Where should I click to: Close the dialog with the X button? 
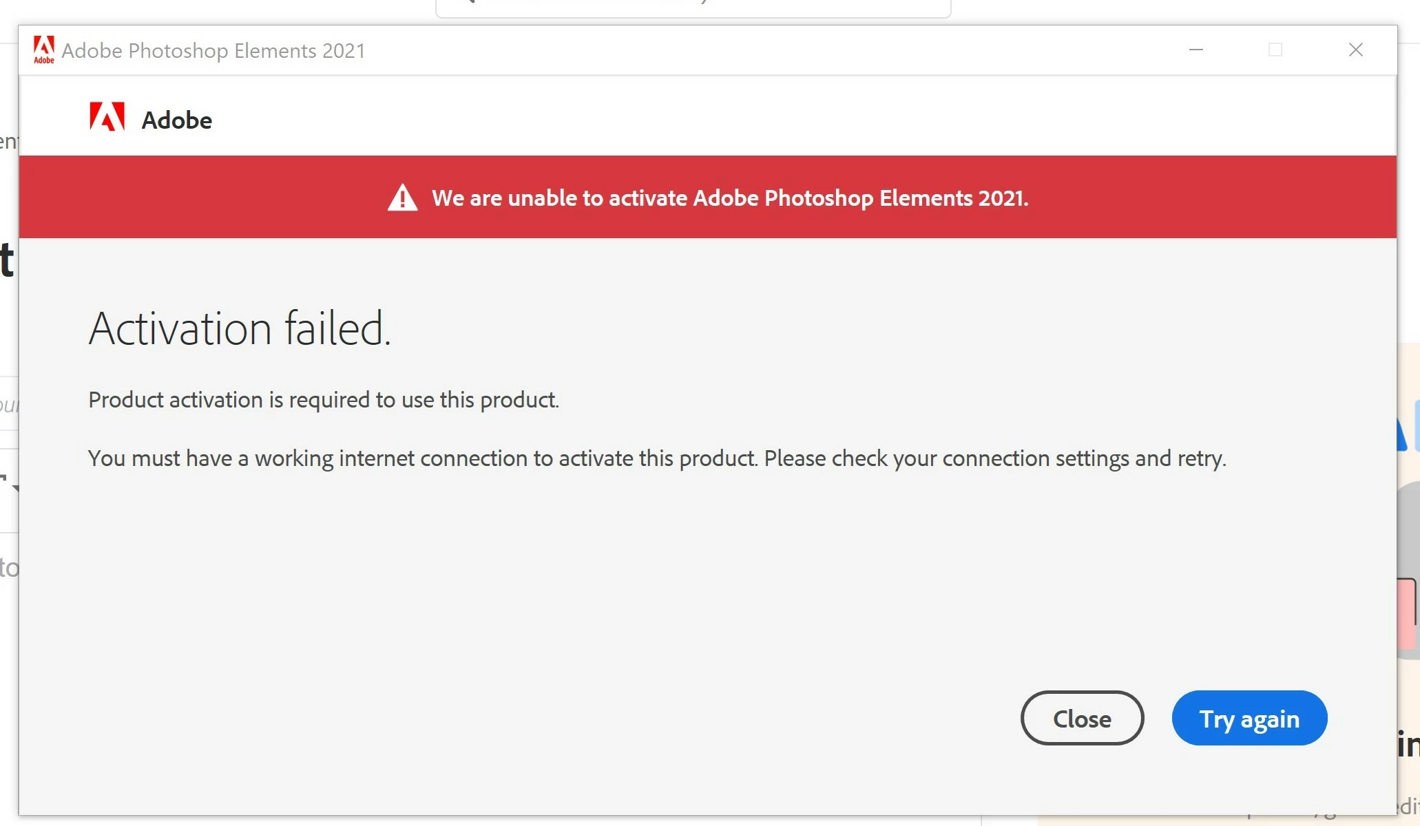tap(1355, 50)
